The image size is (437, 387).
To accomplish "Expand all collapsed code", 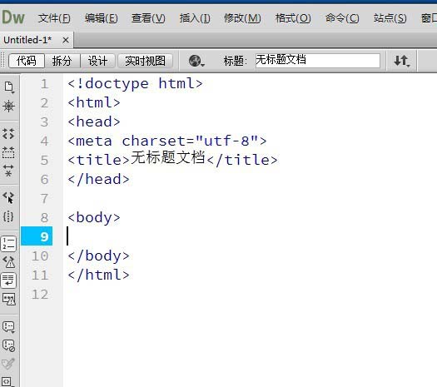I will coord(8,171).
